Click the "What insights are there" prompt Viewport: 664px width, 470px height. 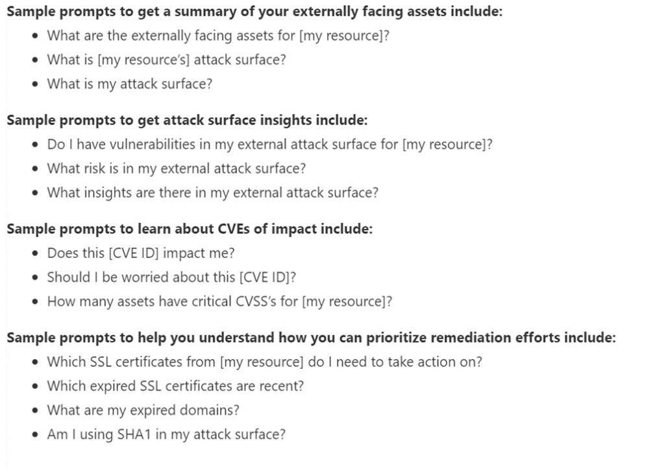(x=212, y=192)
